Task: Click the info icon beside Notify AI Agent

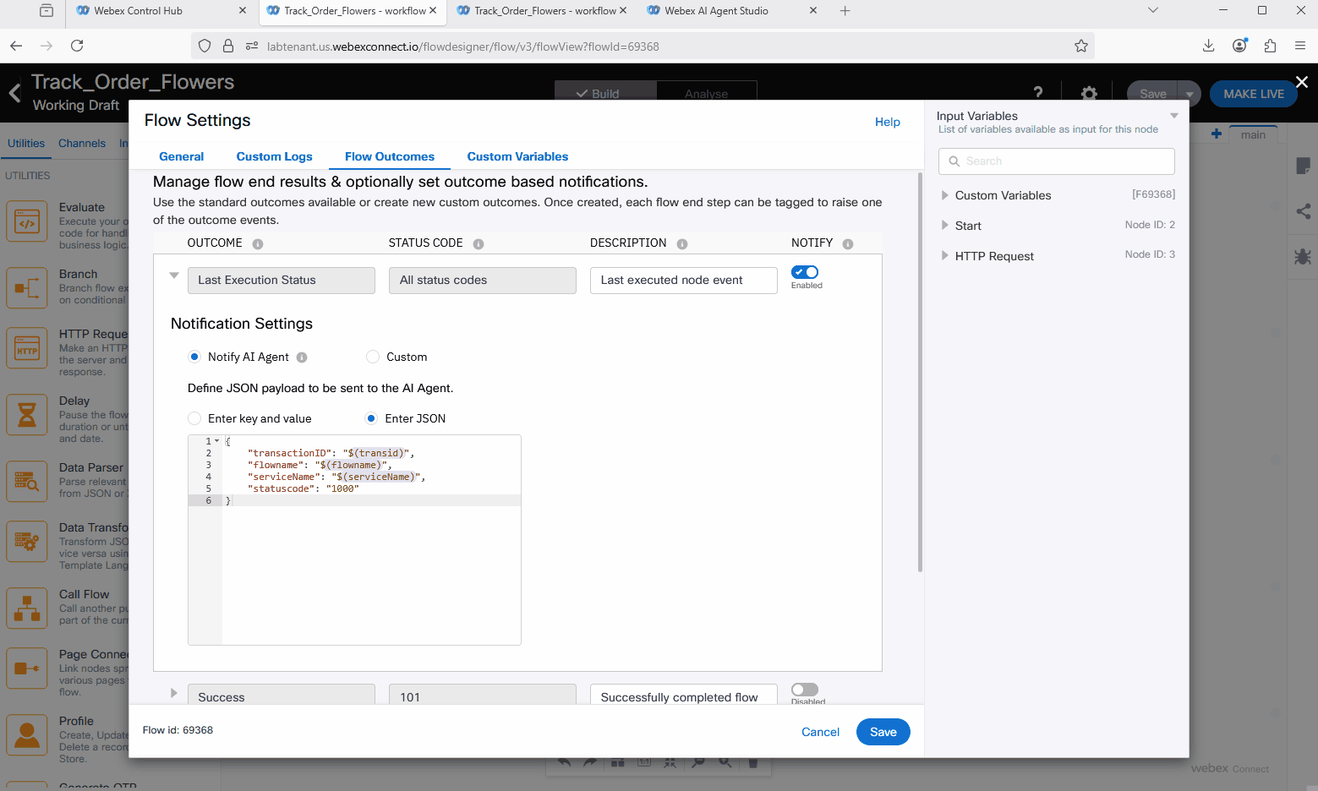Action: click(302, 357)
